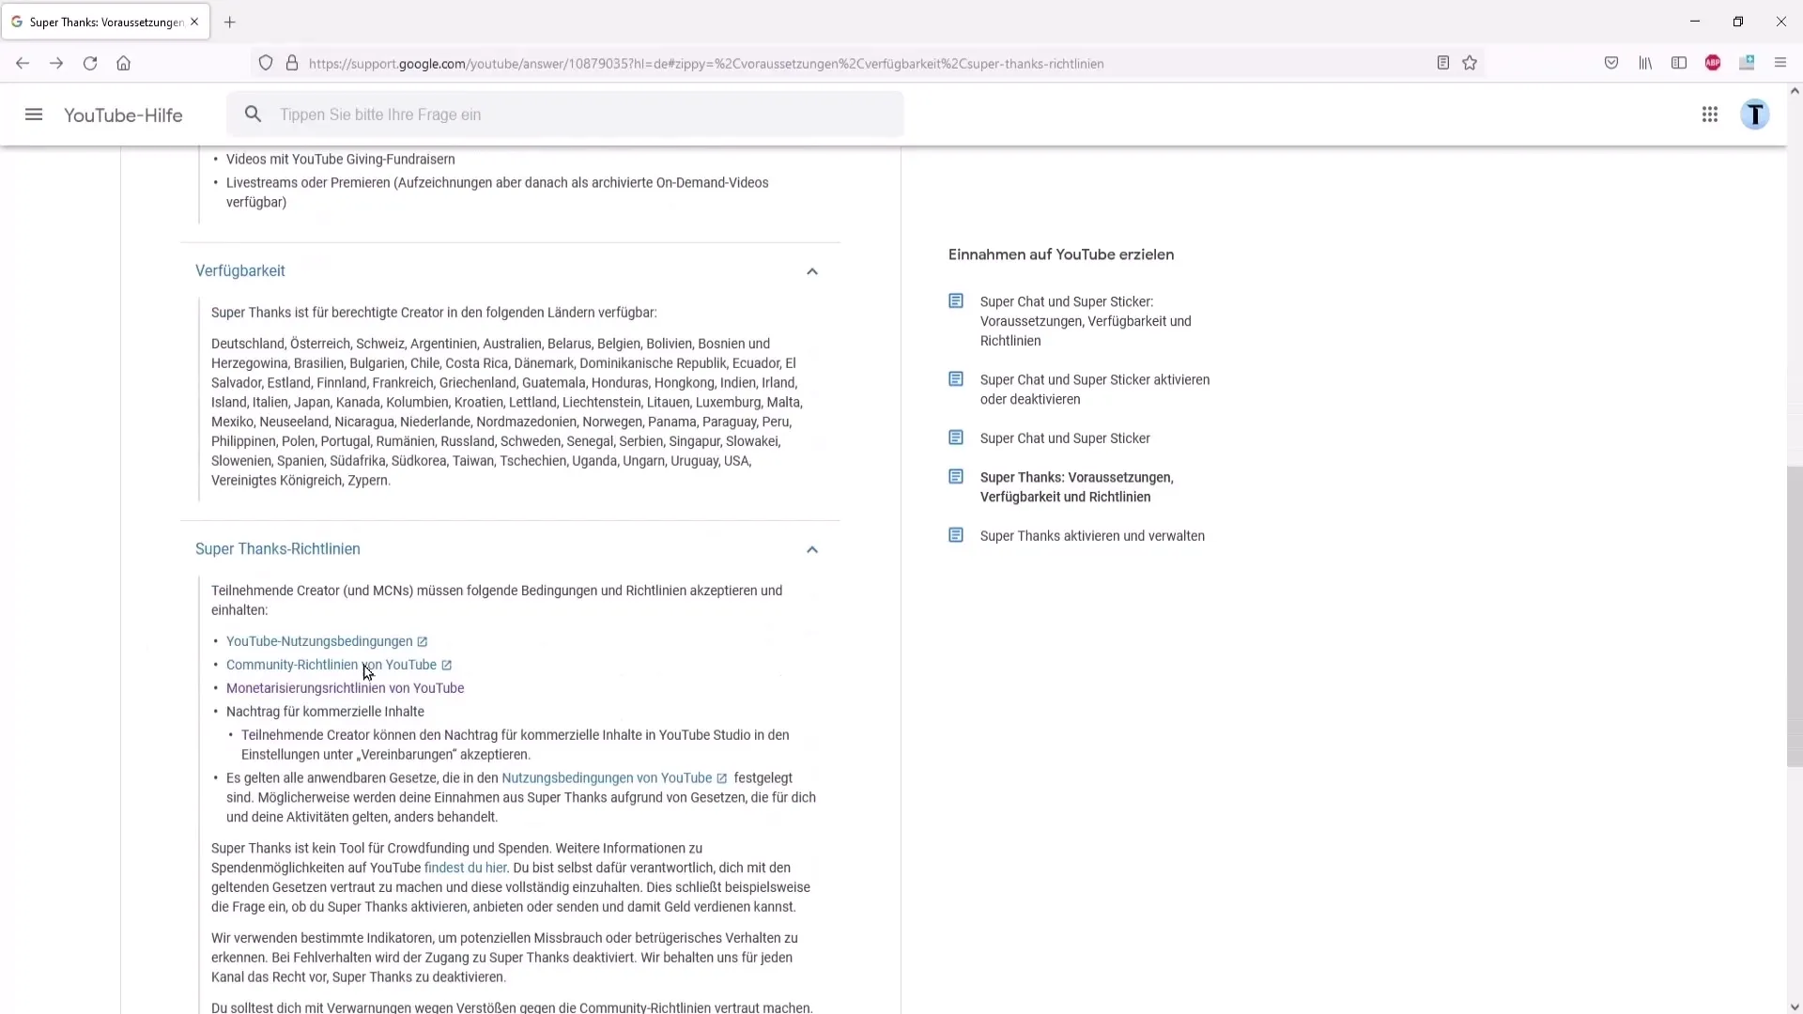Open the Firefox application menu
The image size is (1803, 1014).
(1780, 63)
